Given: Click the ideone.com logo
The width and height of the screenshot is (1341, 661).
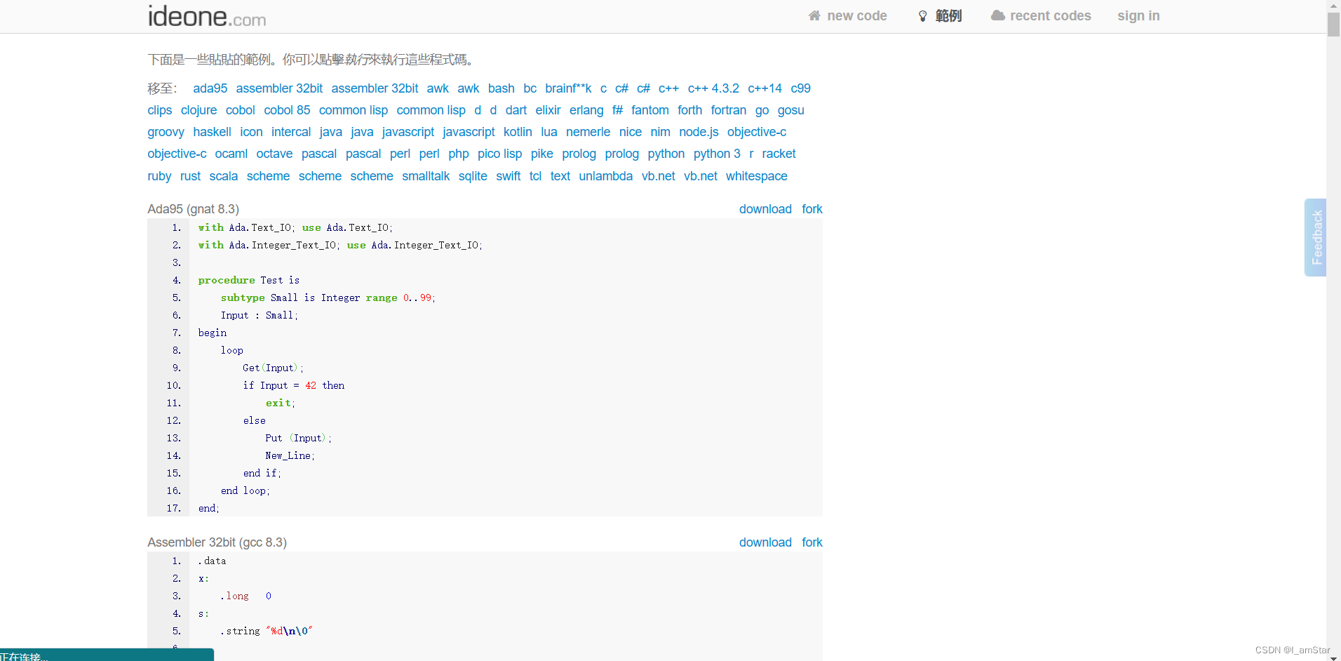Looking at the screenshot, I should pos(207,15).
